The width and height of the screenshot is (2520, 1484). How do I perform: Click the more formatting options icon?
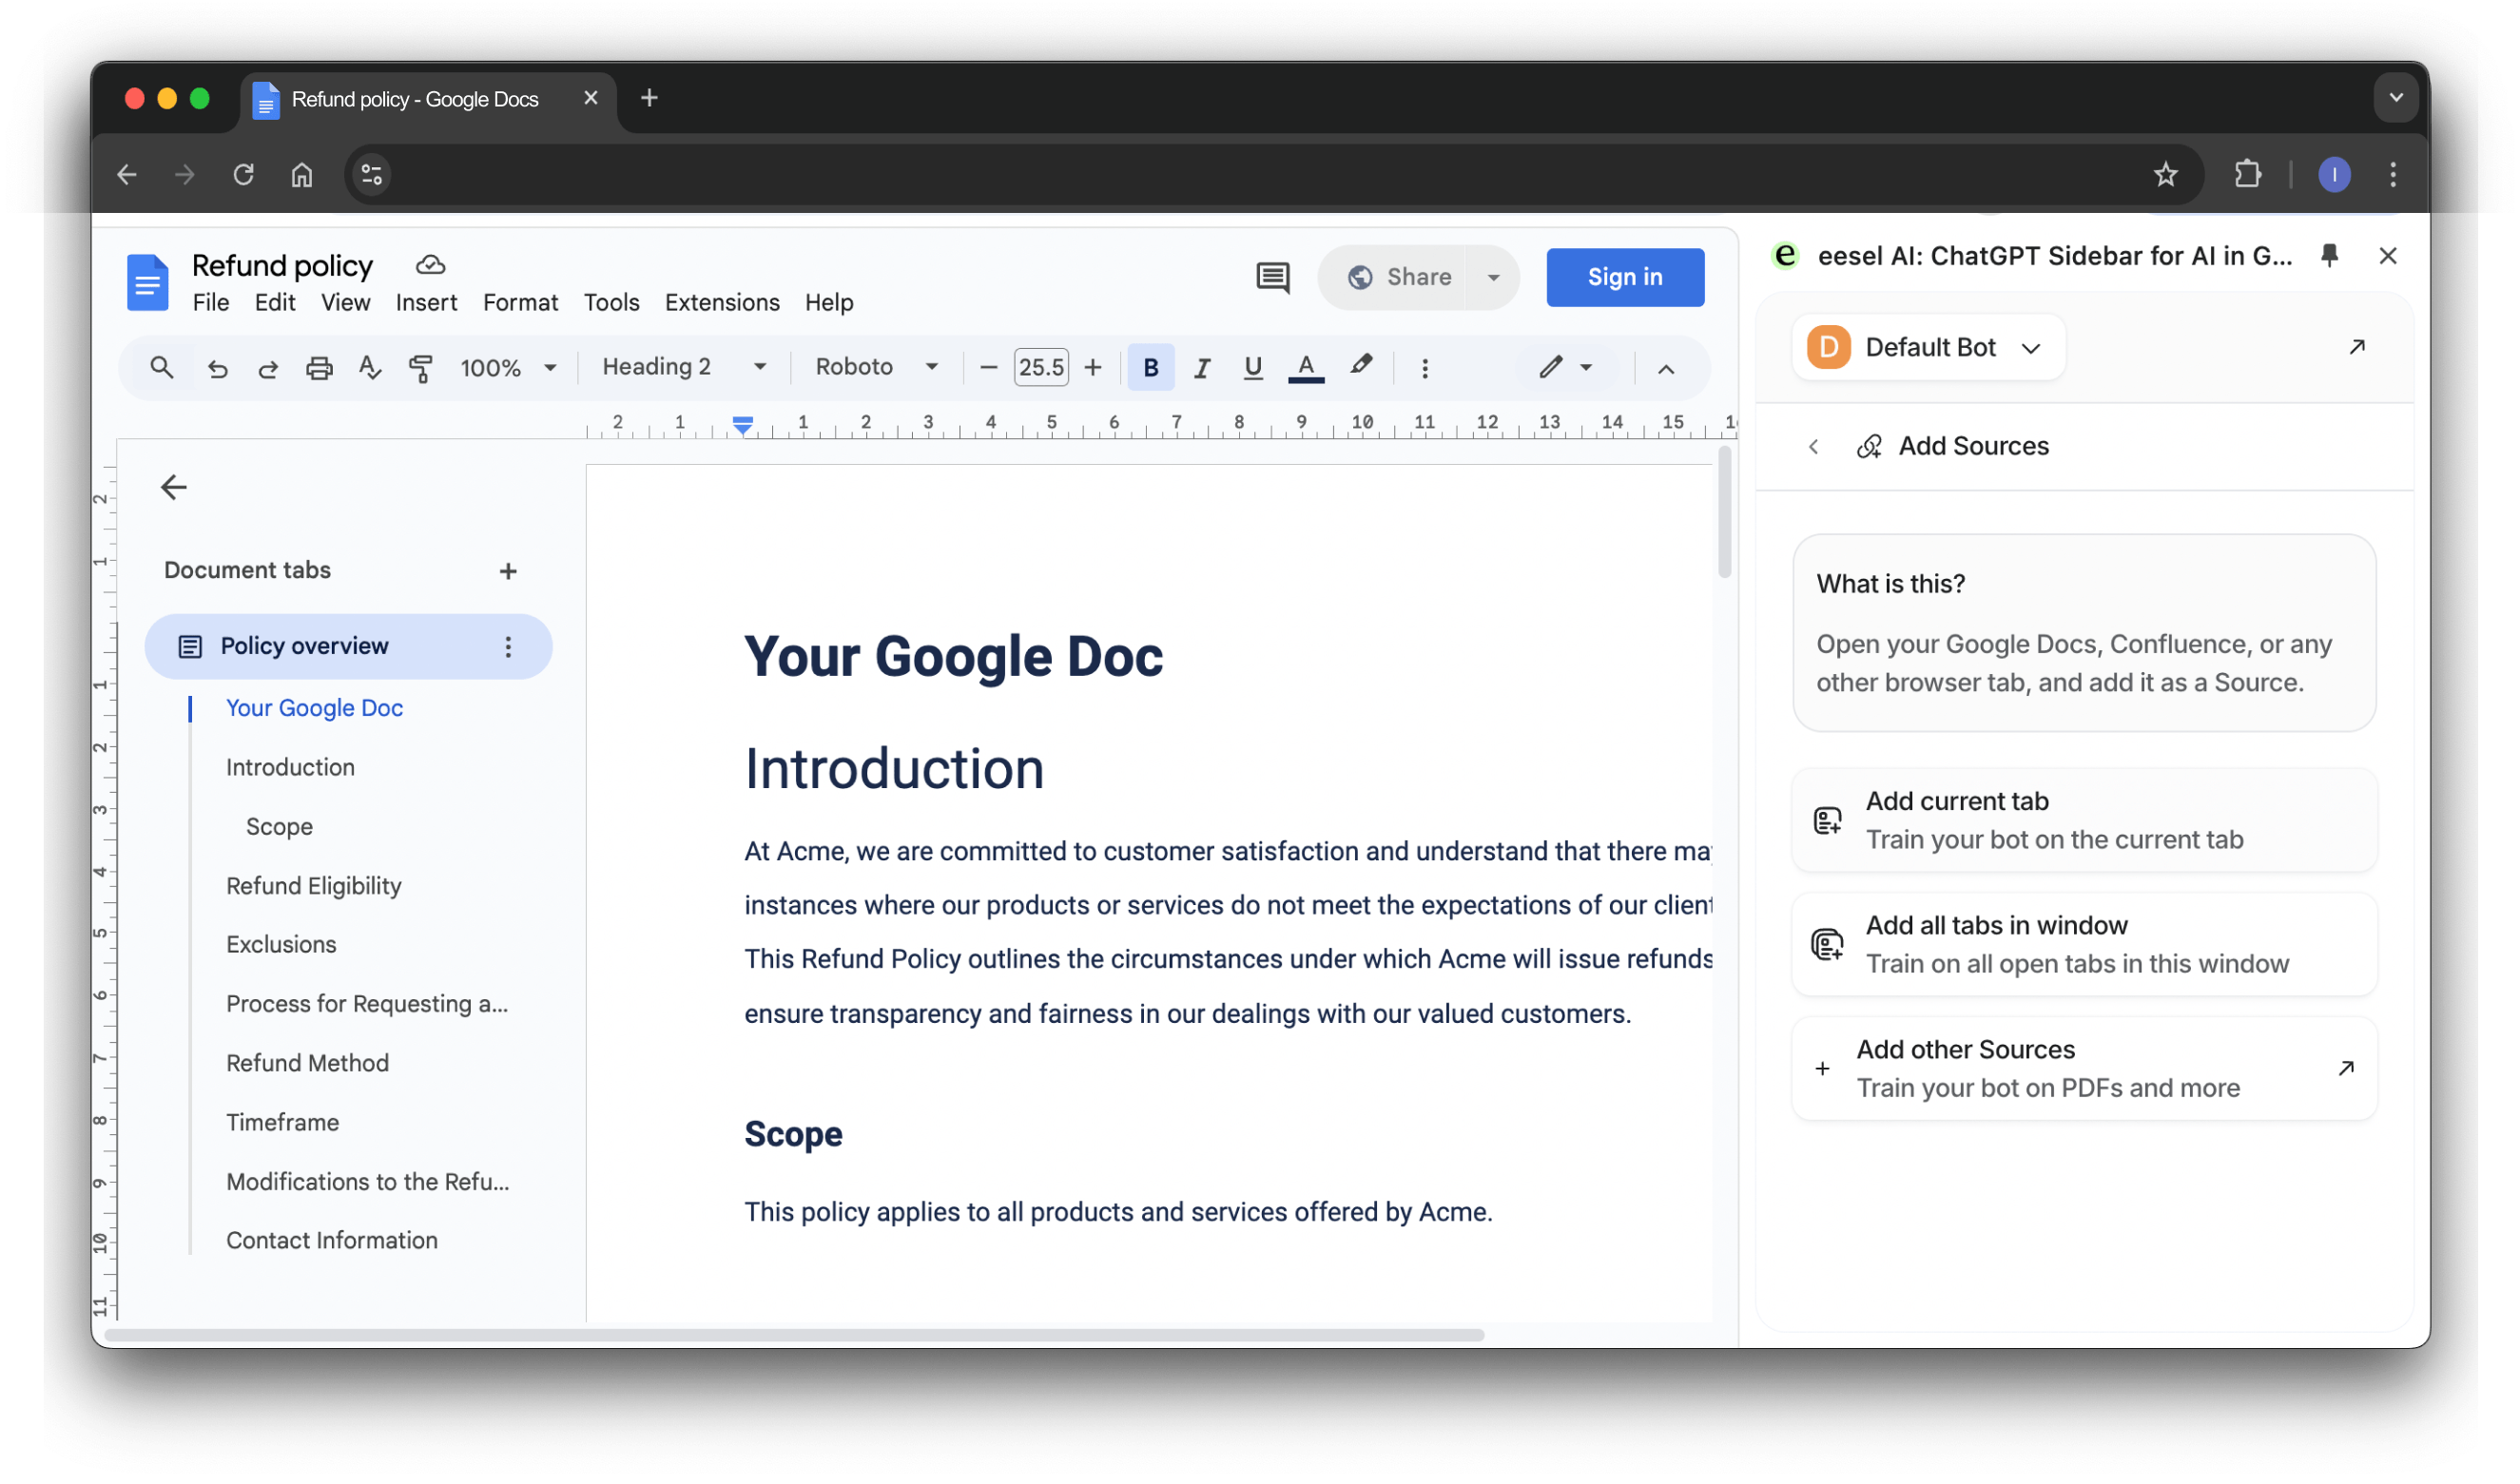tap(1425, 368)
